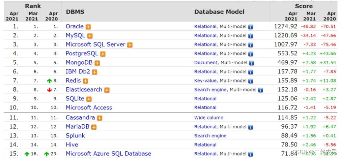Click Splunk score 88.49

click(x=289, y=136)
